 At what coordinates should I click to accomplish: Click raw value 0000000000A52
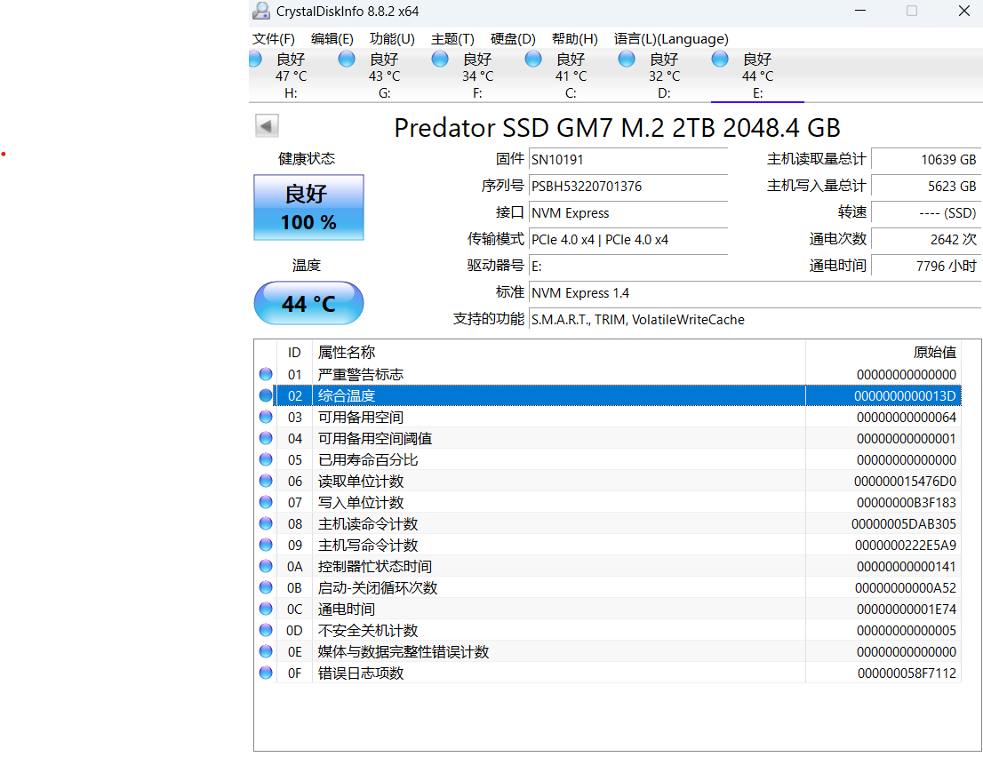[x=906, y=587]
